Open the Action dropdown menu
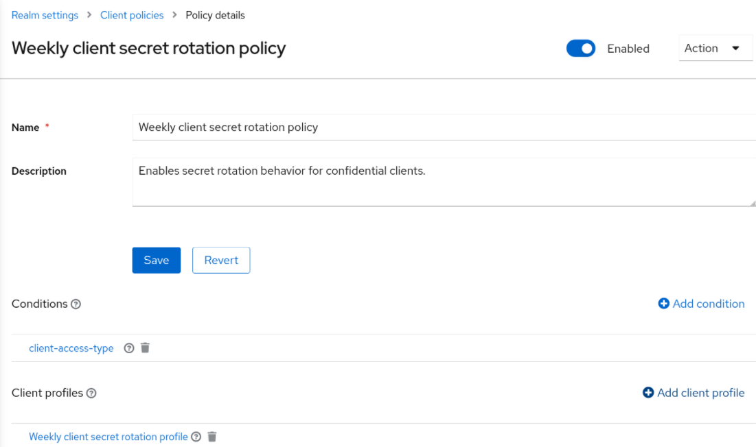756x447 pixels. coord(715,48)
